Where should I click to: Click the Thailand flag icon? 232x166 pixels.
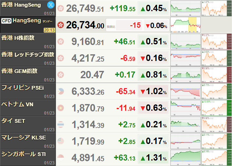(61, 124)
